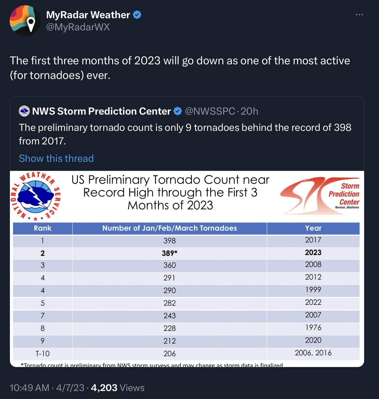Open the tweet's three-dot more menu
The height and width of the screenshot is (399, 379).
(x=359, y=15)
